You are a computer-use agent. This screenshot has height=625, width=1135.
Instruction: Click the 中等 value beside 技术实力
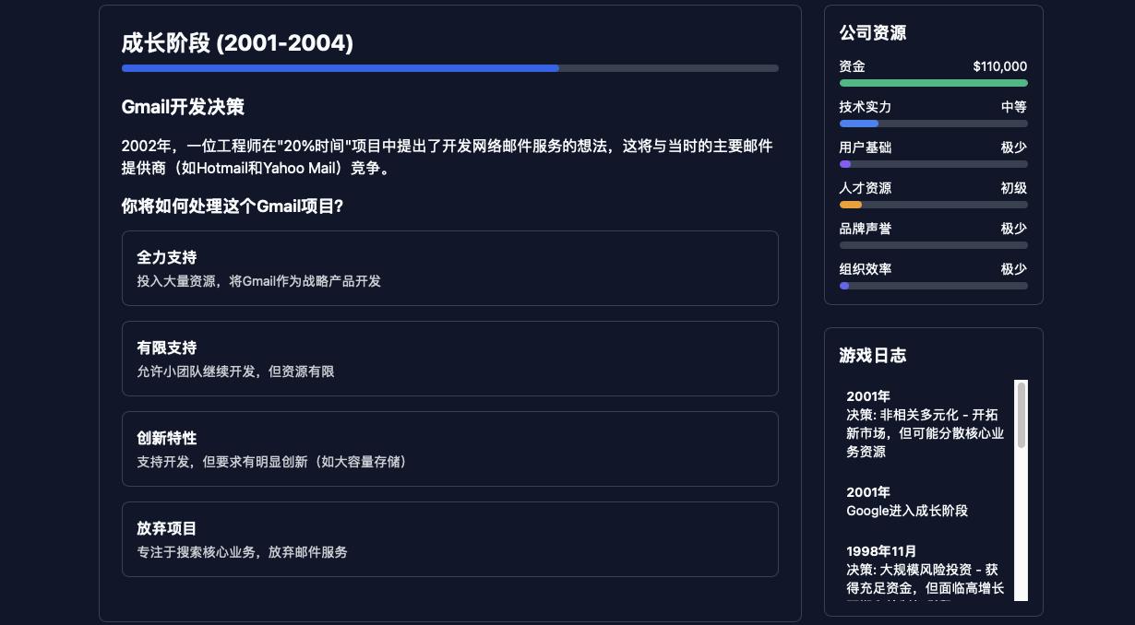coord(1014,107)
